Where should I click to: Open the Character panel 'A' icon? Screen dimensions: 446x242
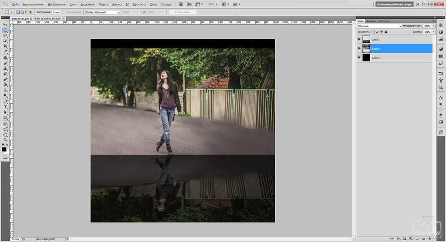(441, 98)
